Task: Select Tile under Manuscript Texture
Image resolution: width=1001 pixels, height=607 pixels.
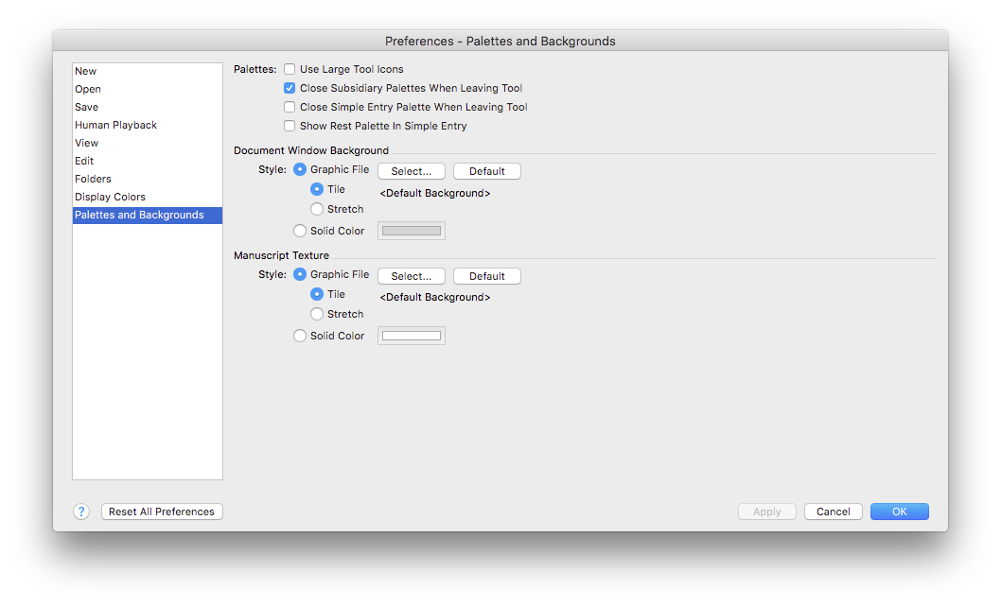Action: (317, 294)
